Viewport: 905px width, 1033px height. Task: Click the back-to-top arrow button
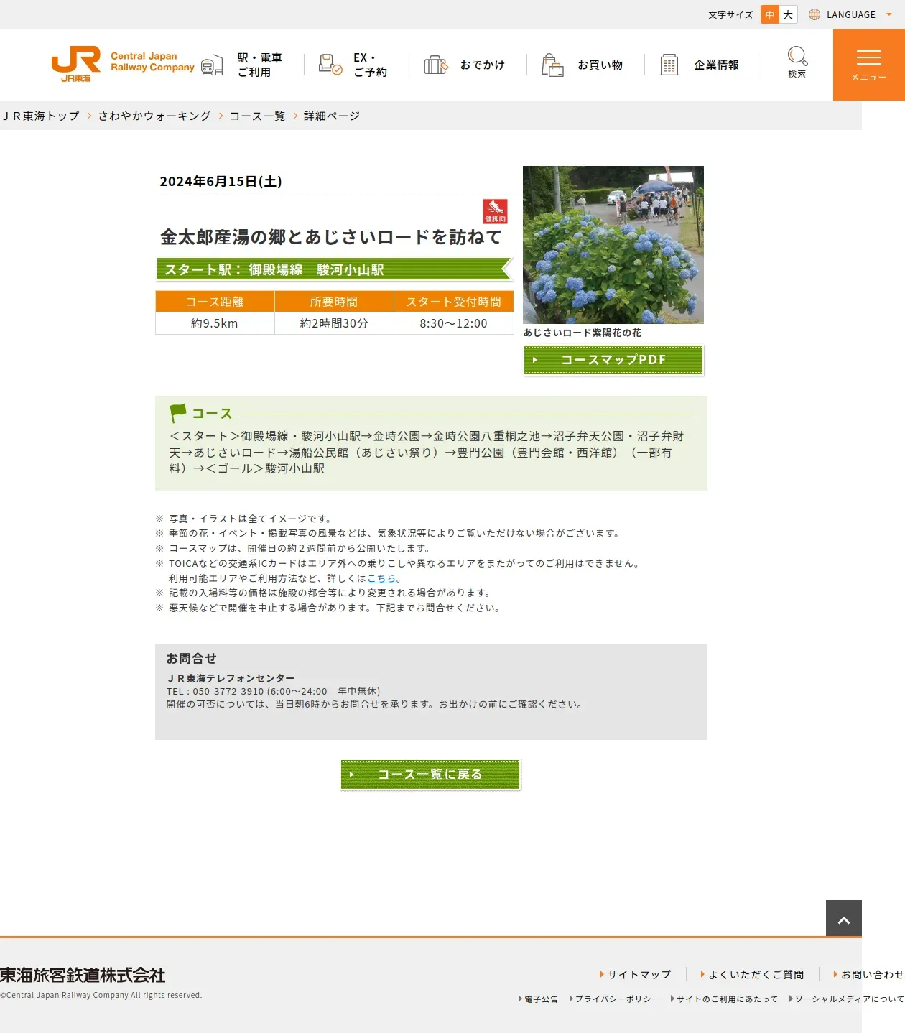tap(844, 918)
